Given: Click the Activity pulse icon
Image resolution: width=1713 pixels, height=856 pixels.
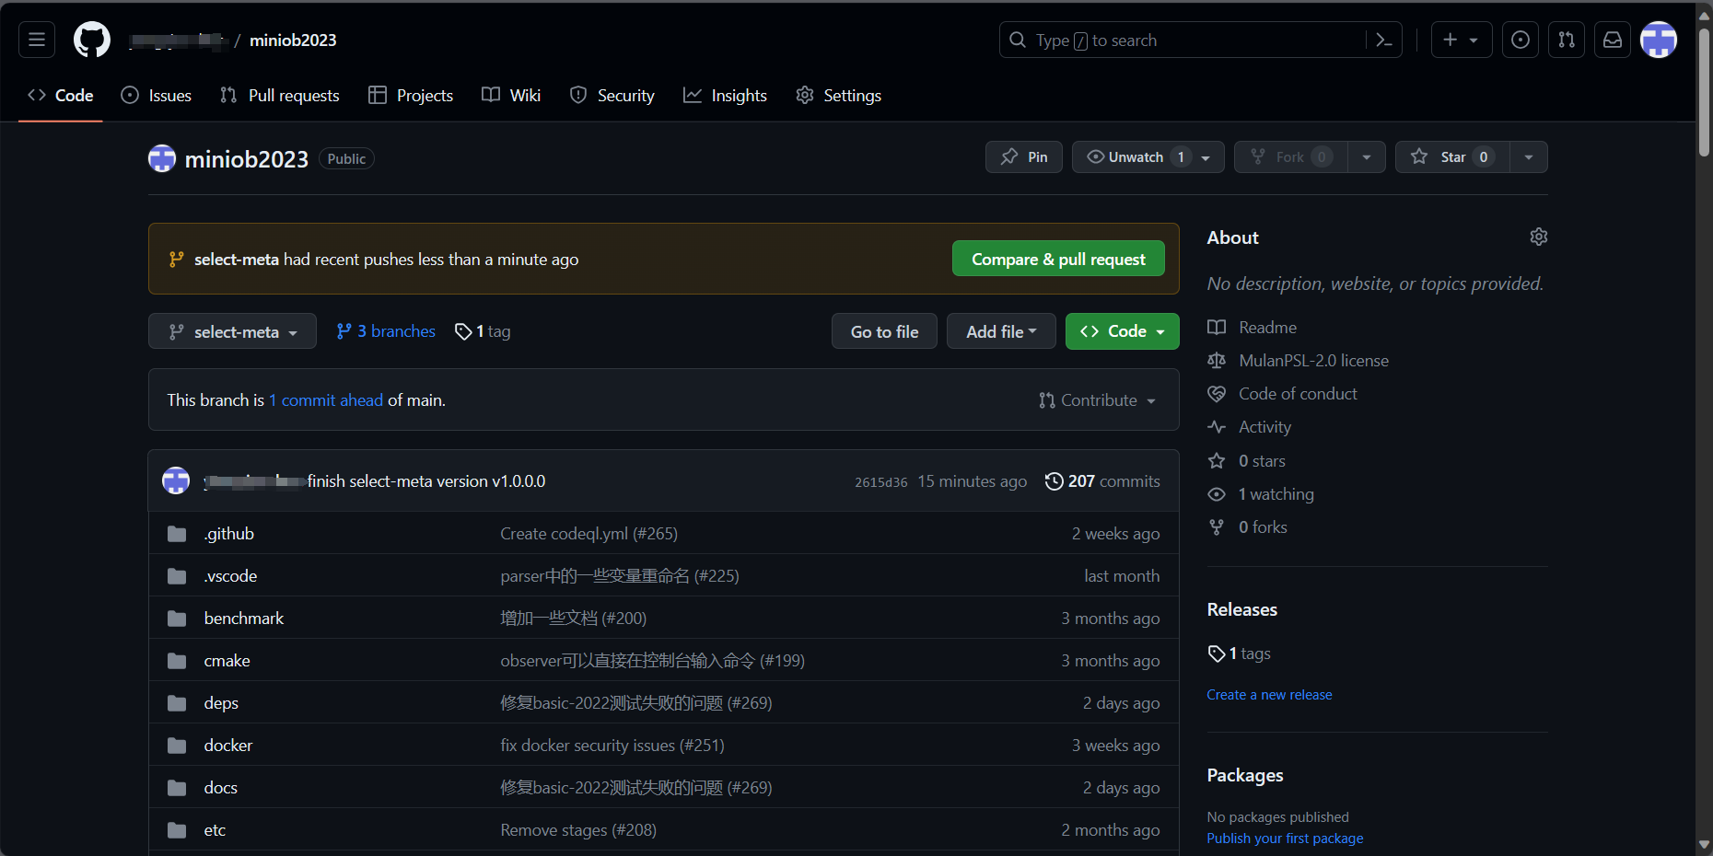Looking at the screenshot, I should (1217, 427).
